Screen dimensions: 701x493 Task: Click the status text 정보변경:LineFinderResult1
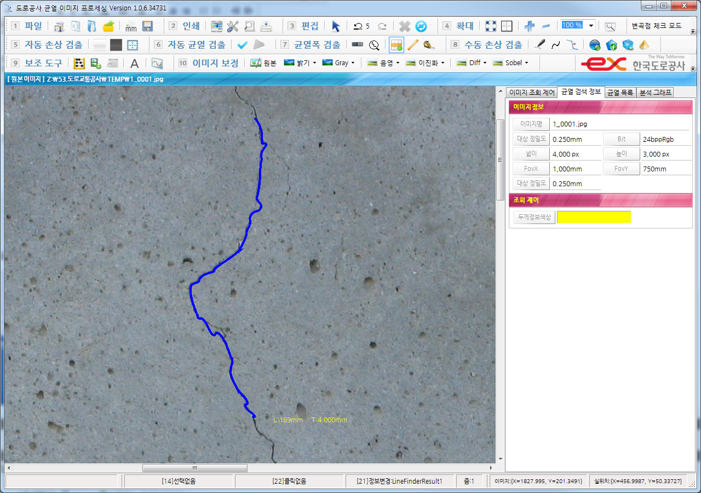(x=399, y=481)
